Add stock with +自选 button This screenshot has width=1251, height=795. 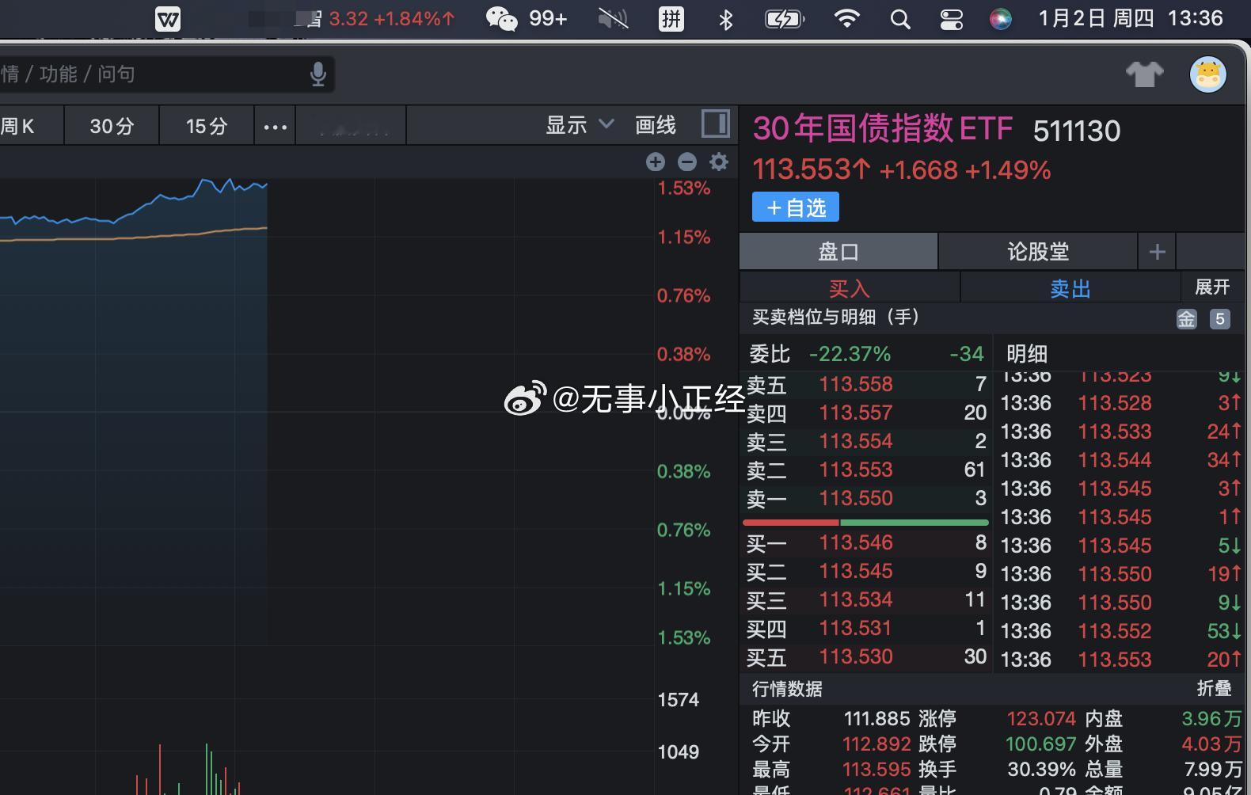click(796, 207)
